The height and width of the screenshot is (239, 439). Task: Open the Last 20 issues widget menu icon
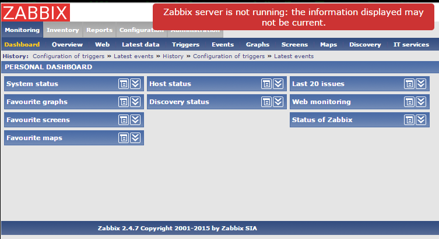[x=409, y=84]
